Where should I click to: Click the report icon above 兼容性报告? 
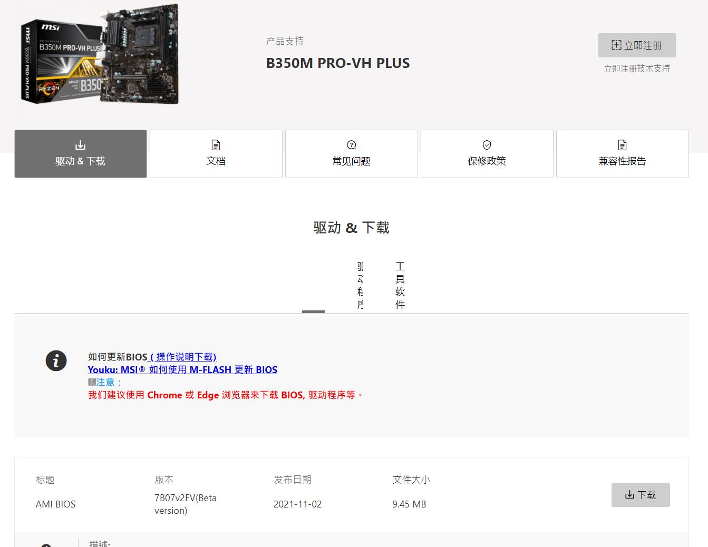click(x=622, y=144)
